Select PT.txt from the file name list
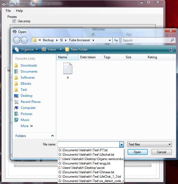Screen dimensions: 178x184 click(x=91, y=150)
